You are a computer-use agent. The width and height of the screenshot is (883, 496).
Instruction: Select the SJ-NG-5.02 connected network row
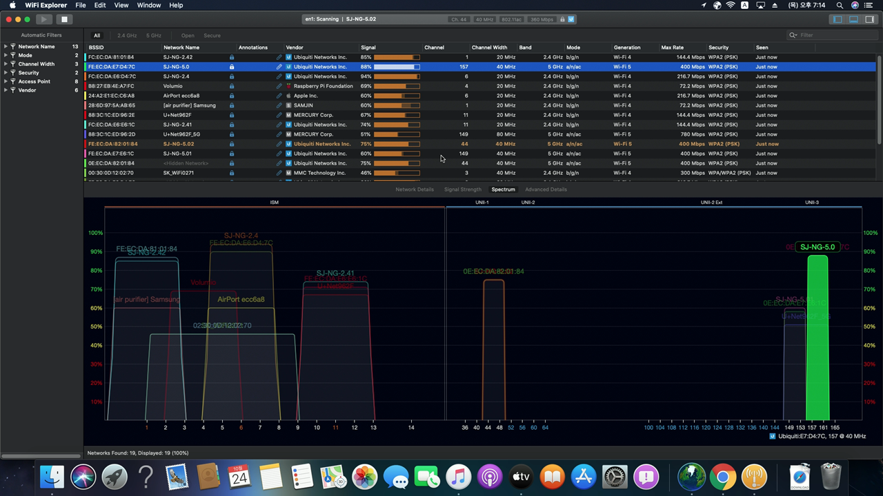(x=481, y=144)
